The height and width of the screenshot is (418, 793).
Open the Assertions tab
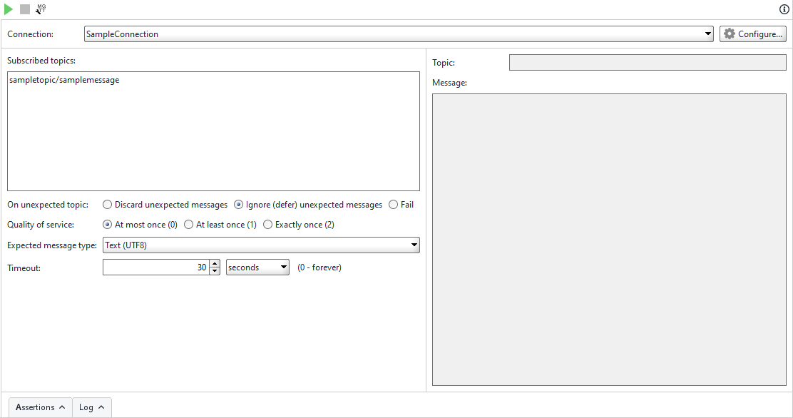[x=35, y=407]
